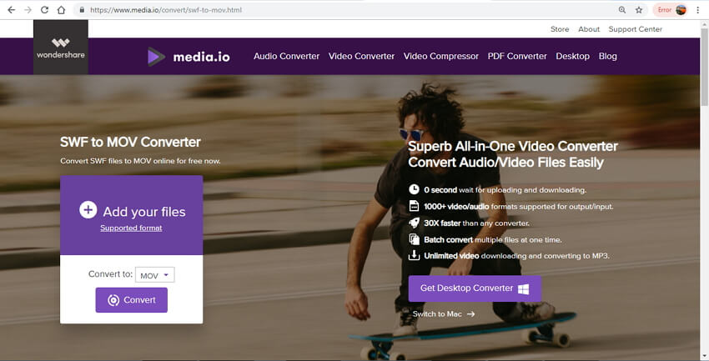Click the file icon beside 1000+ video/audio

click(x=415, y=206)
